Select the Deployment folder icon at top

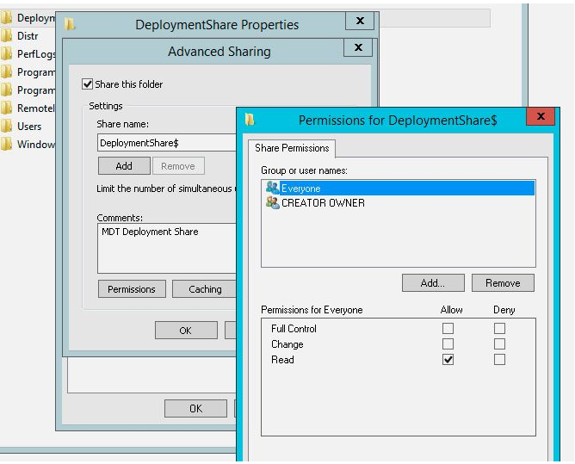[6, 18]
